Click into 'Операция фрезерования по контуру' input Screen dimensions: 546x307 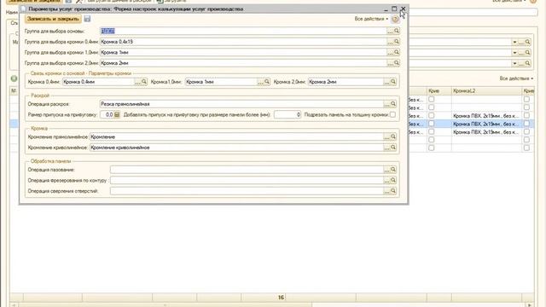pyautogui.click(x=247, y=180)
